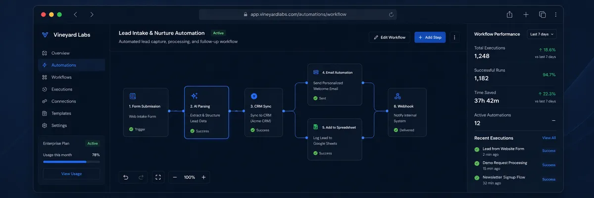Click the Add Step button
This screenshot has width=594, height=198.
(430, 37)
